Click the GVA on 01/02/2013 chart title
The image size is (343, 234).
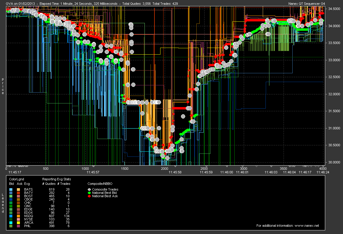coord(20,4)
